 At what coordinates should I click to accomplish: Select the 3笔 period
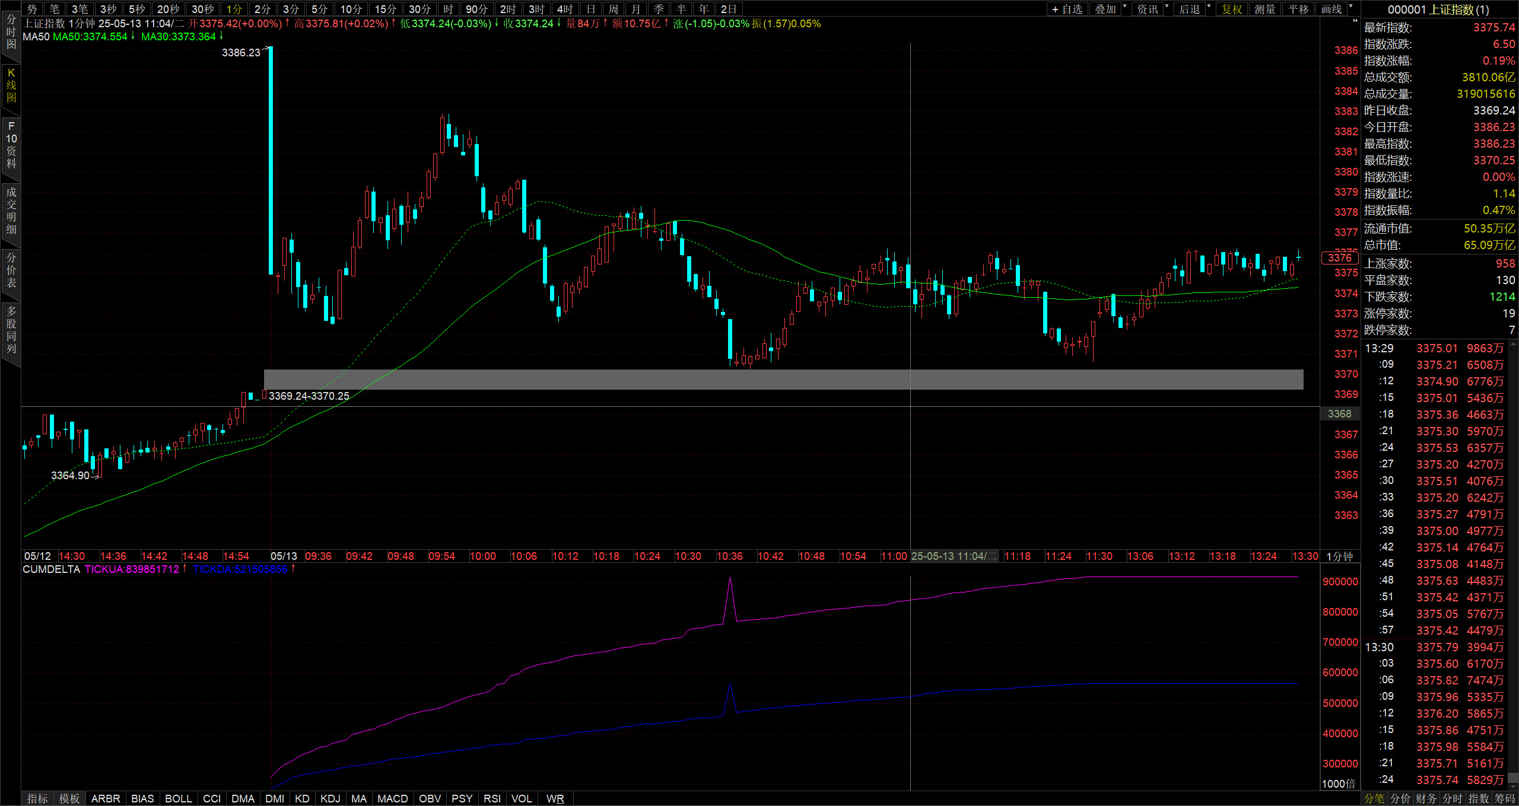(x=80, y=9)
